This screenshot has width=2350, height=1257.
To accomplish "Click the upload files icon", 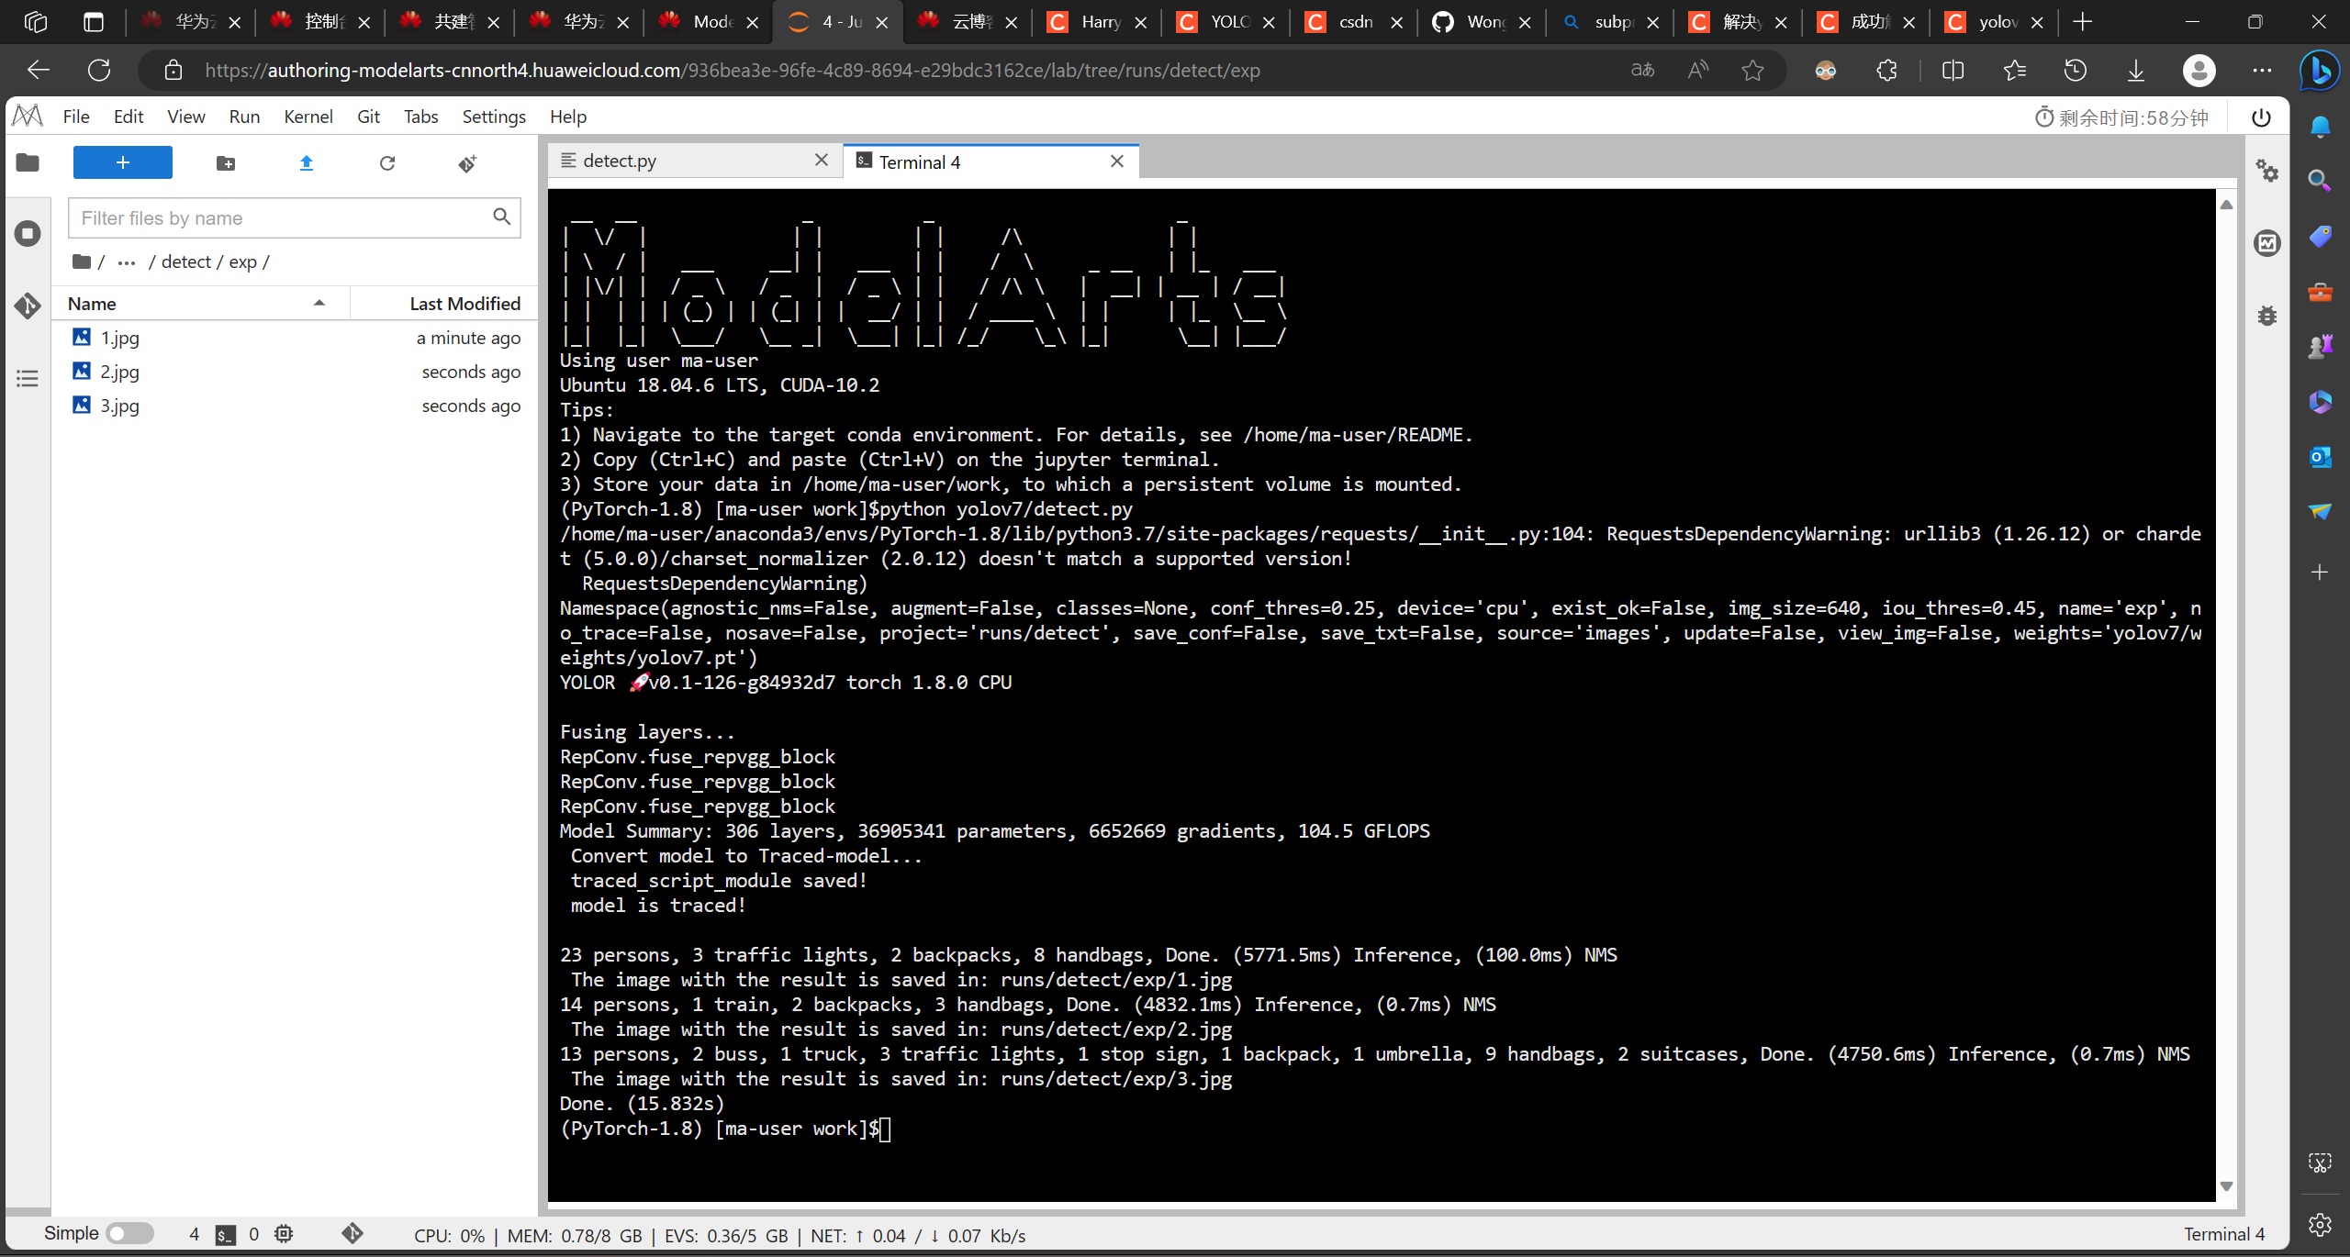I will click(307, 163).
